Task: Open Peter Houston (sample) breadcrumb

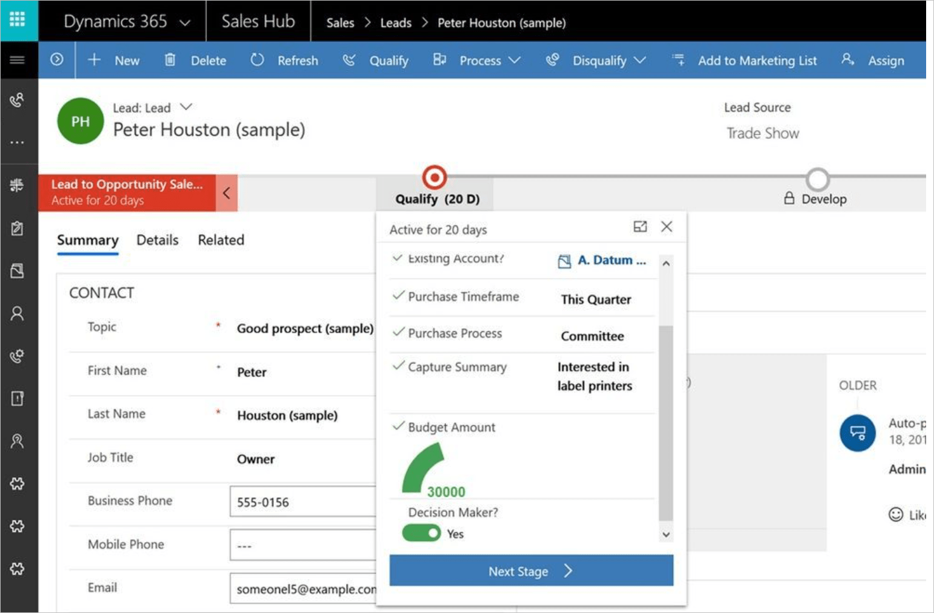Action: 502,23
